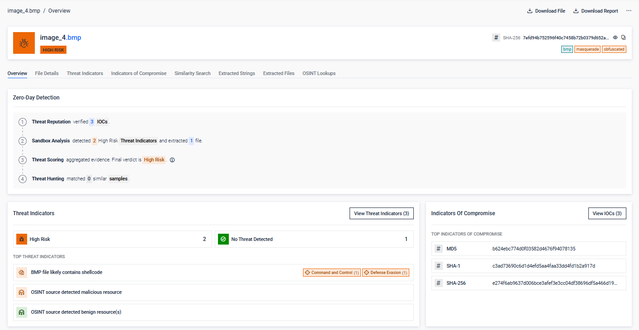Click the benign OSINT resource icon
Viewport: 639px width, 330px height.
click(22, 312)
